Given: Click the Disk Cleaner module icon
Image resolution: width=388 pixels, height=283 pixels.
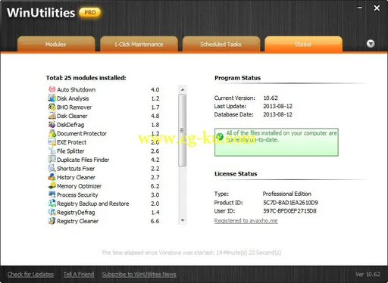Looking at the screenshot, I should [x=52, y=116].
